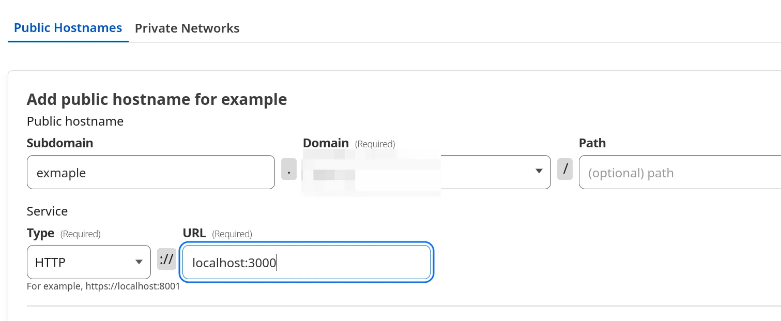The width and height of the screenshot is (781, 321).
Task: Click the Subdomain field containing exmaple
Action: click(x=150, y=173)
